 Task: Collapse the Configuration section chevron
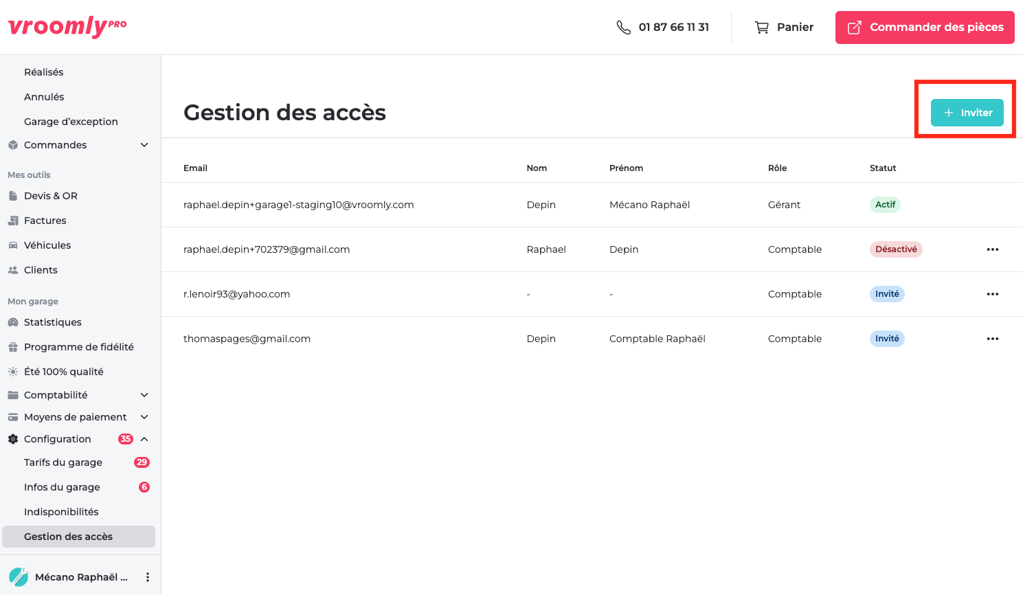[144, 439]
